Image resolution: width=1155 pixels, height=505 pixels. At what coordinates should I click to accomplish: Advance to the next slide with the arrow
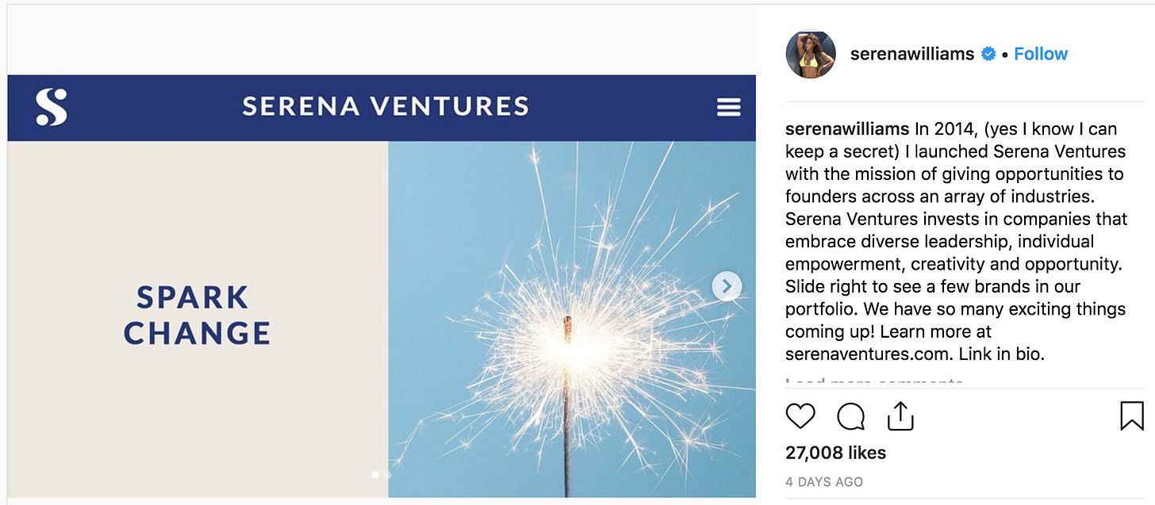tap(727, 286)
